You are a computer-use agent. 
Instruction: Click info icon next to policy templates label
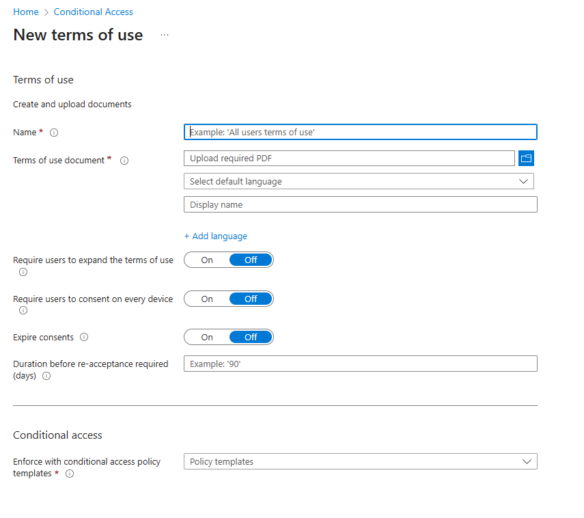pyautogui.click(x=69, y=474)
